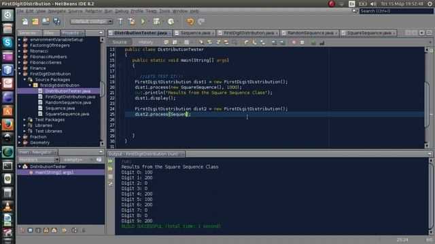Select Sequence.java in the project tree
Screen dimensions: 435x244
60,108
